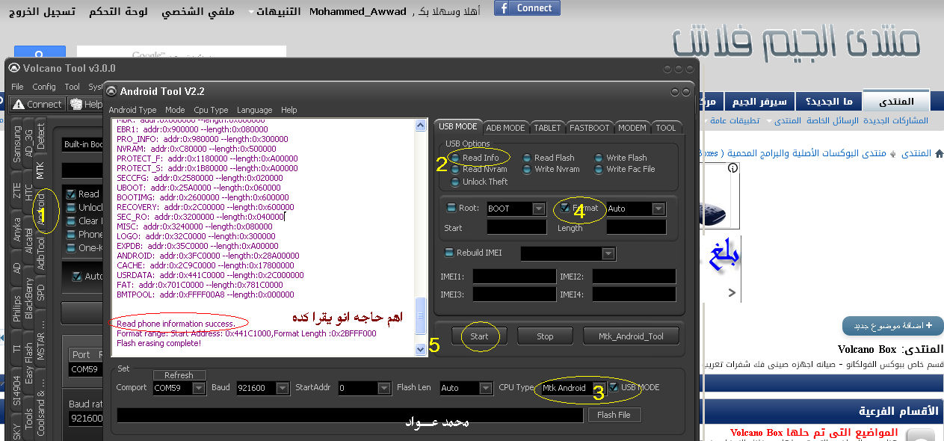
Task: Toggle the Format checkbox
Action: coord(566,208)
